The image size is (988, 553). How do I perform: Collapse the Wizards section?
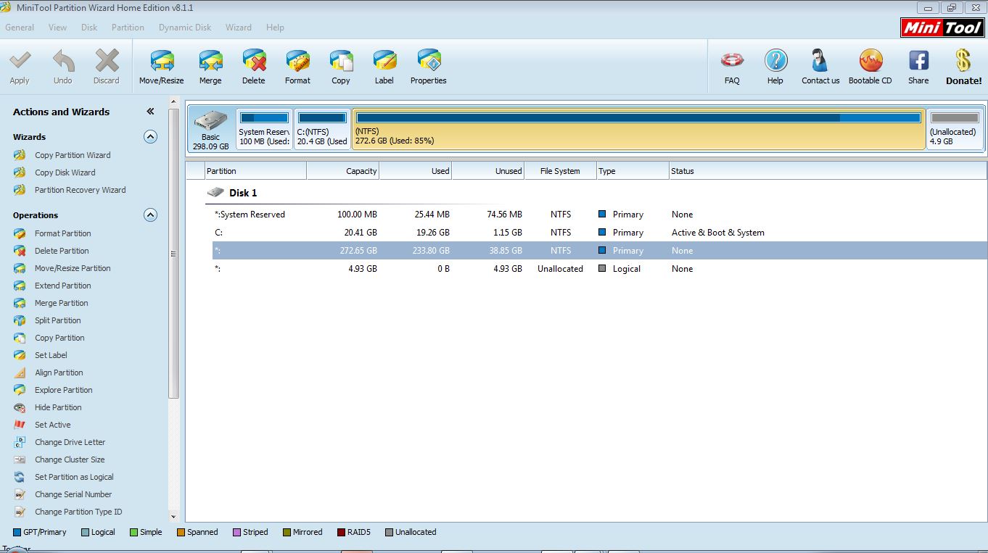pos(150,136)
